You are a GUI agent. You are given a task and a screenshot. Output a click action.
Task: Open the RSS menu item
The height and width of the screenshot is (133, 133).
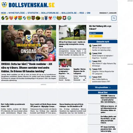coord(82,13)
